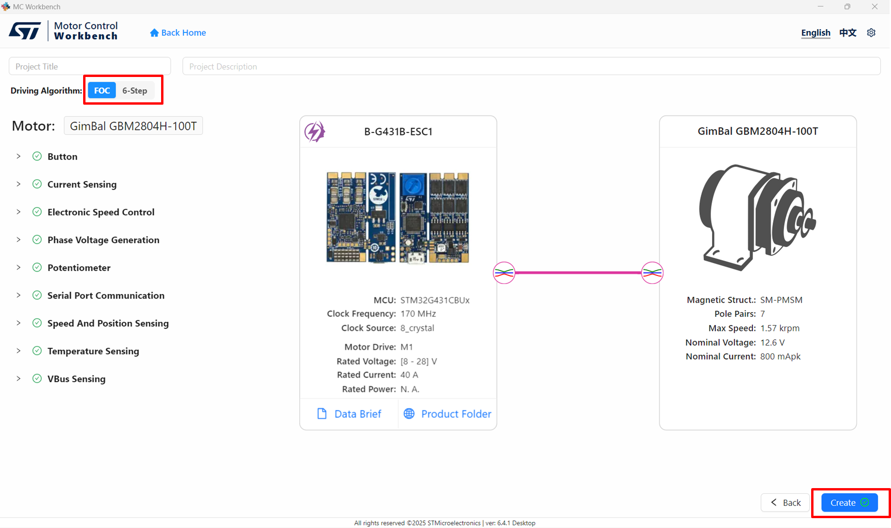Image resolution: width=891 pixels, height=528 pixels.
Task: Click the 12.6 V nominal voltage value
Action: point(773,343)
